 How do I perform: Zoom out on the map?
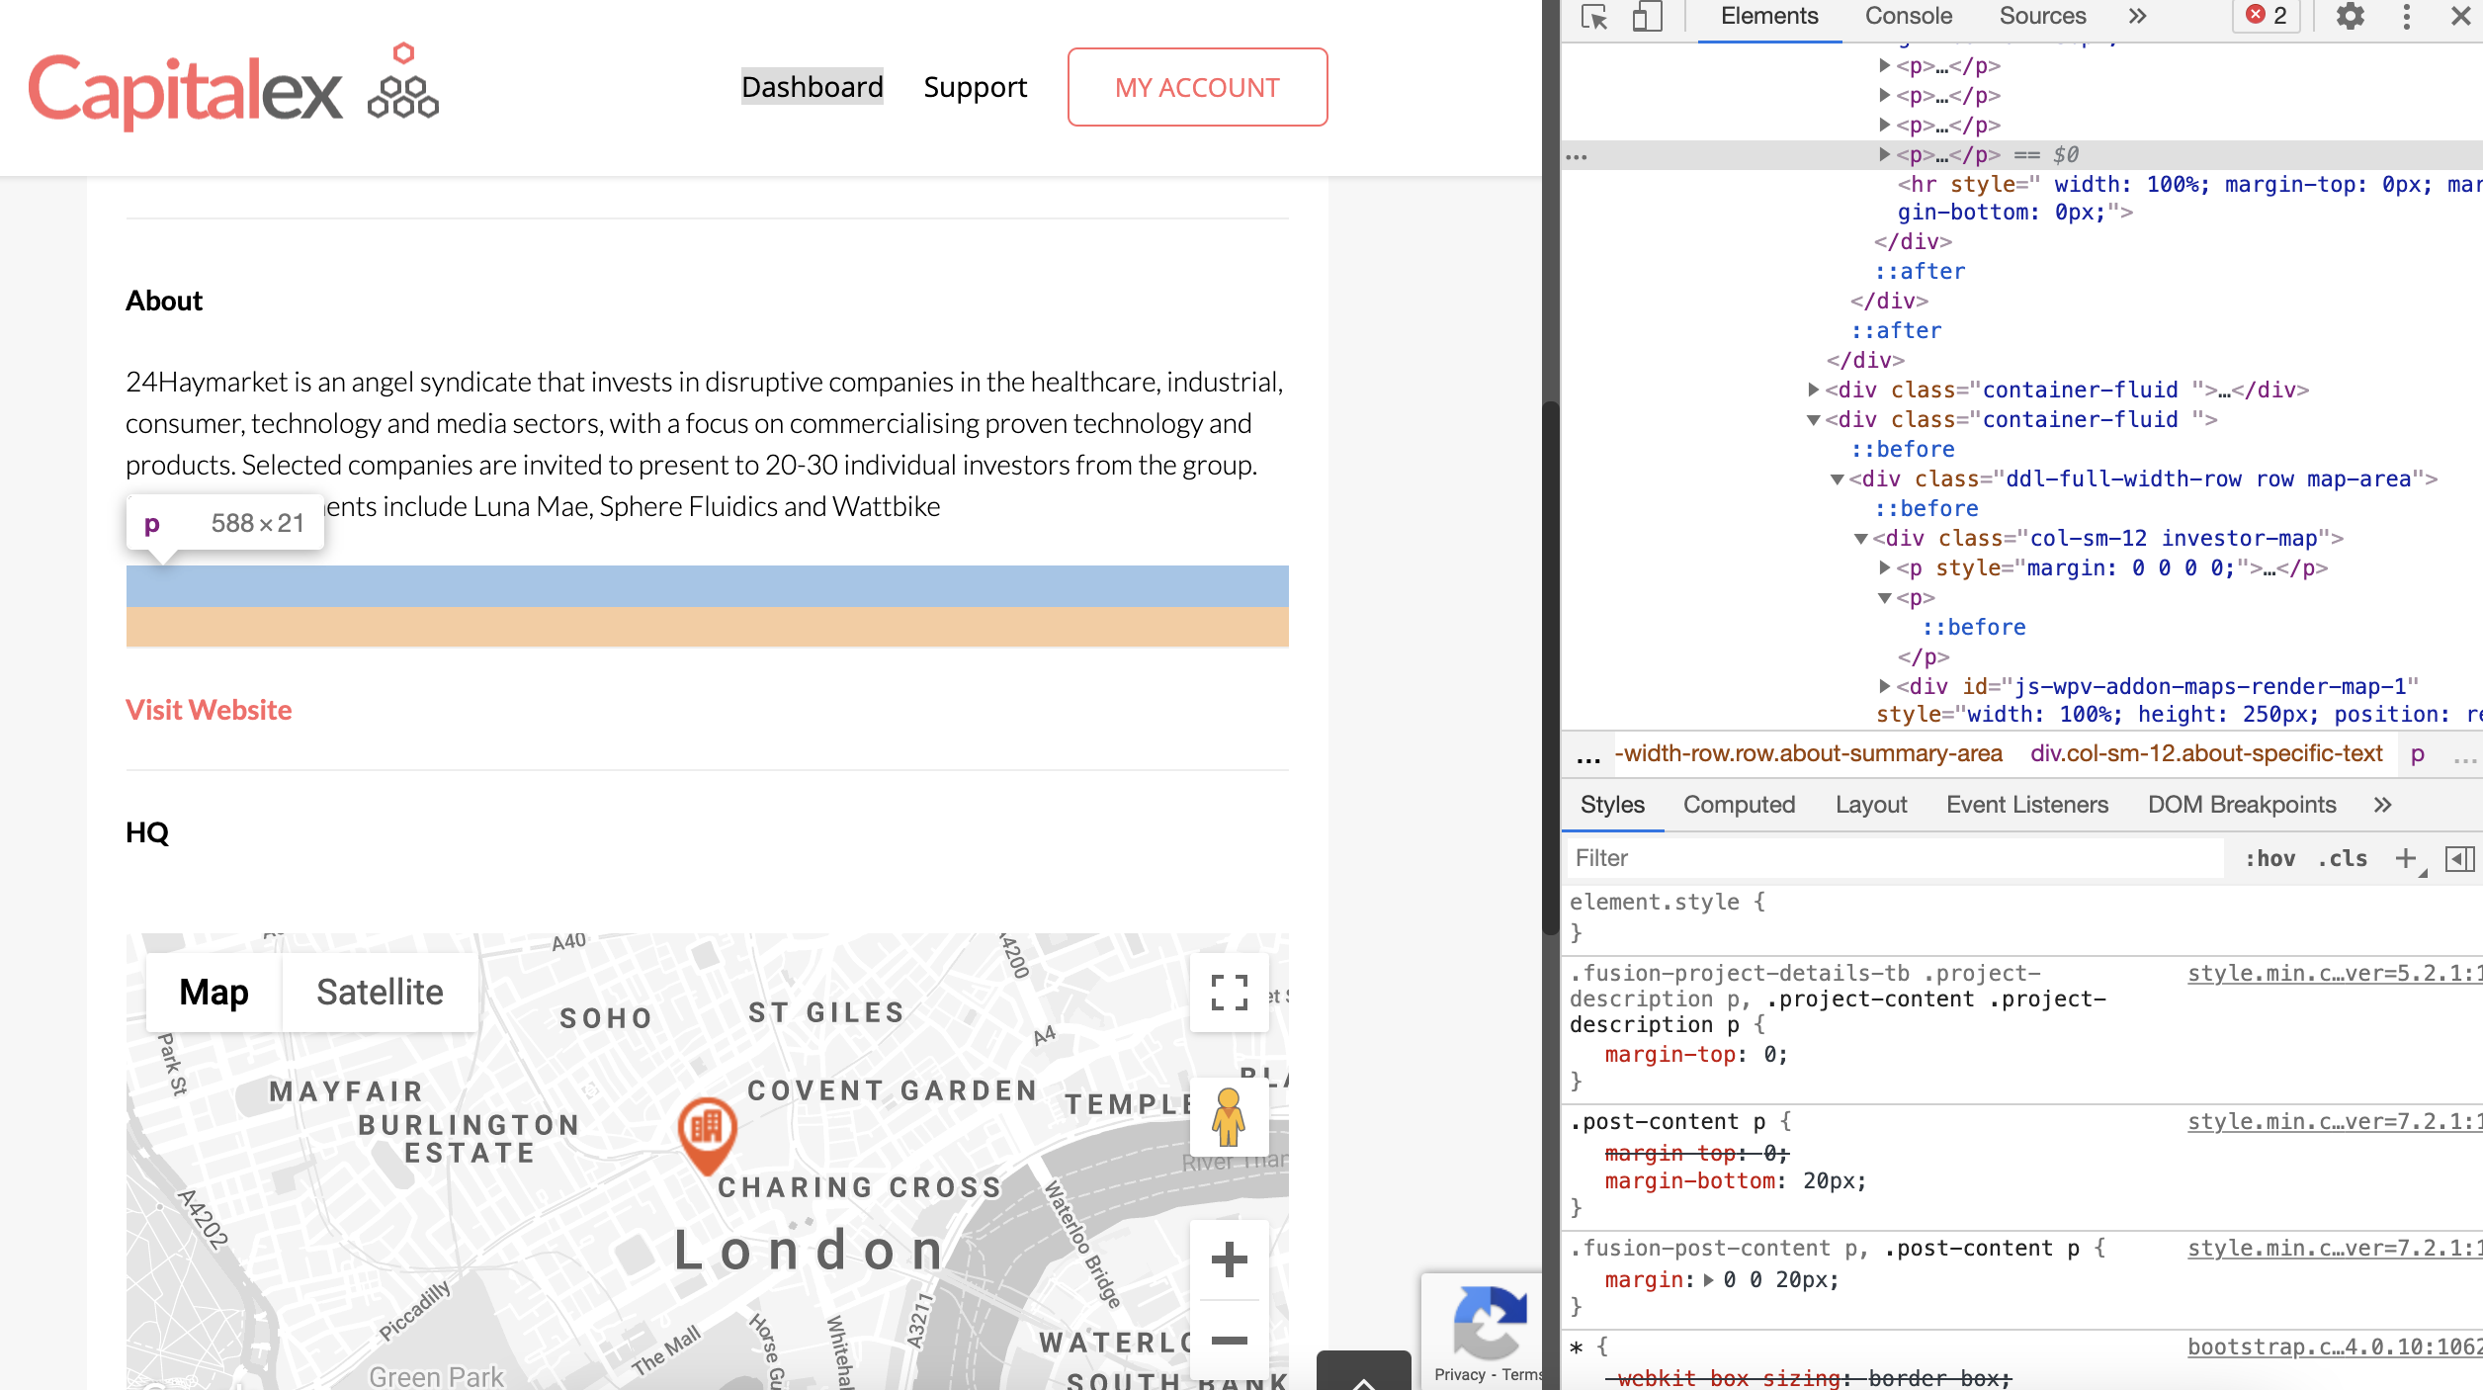click(1229, 1340)
